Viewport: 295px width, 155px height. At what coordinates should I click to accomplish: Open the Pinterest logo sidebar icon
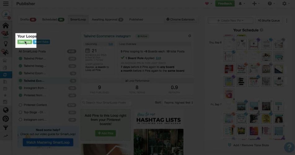(x=6, y=119)
